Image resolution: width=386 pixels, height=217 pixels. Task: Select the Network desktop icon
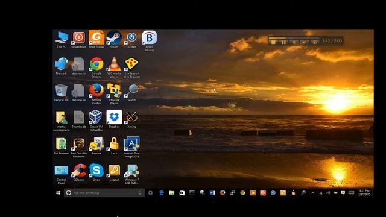tap(62, 66)
